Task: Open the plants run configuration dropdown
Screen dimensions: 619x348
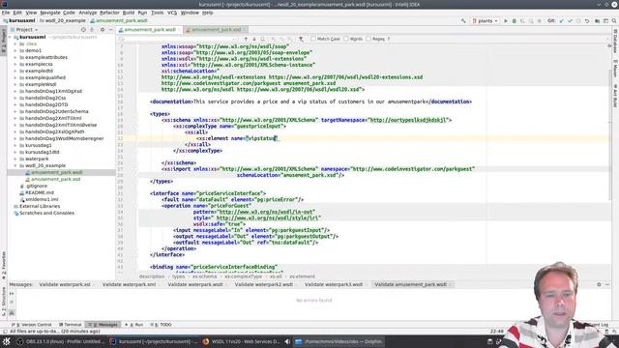Action: [x=485, y=20]
